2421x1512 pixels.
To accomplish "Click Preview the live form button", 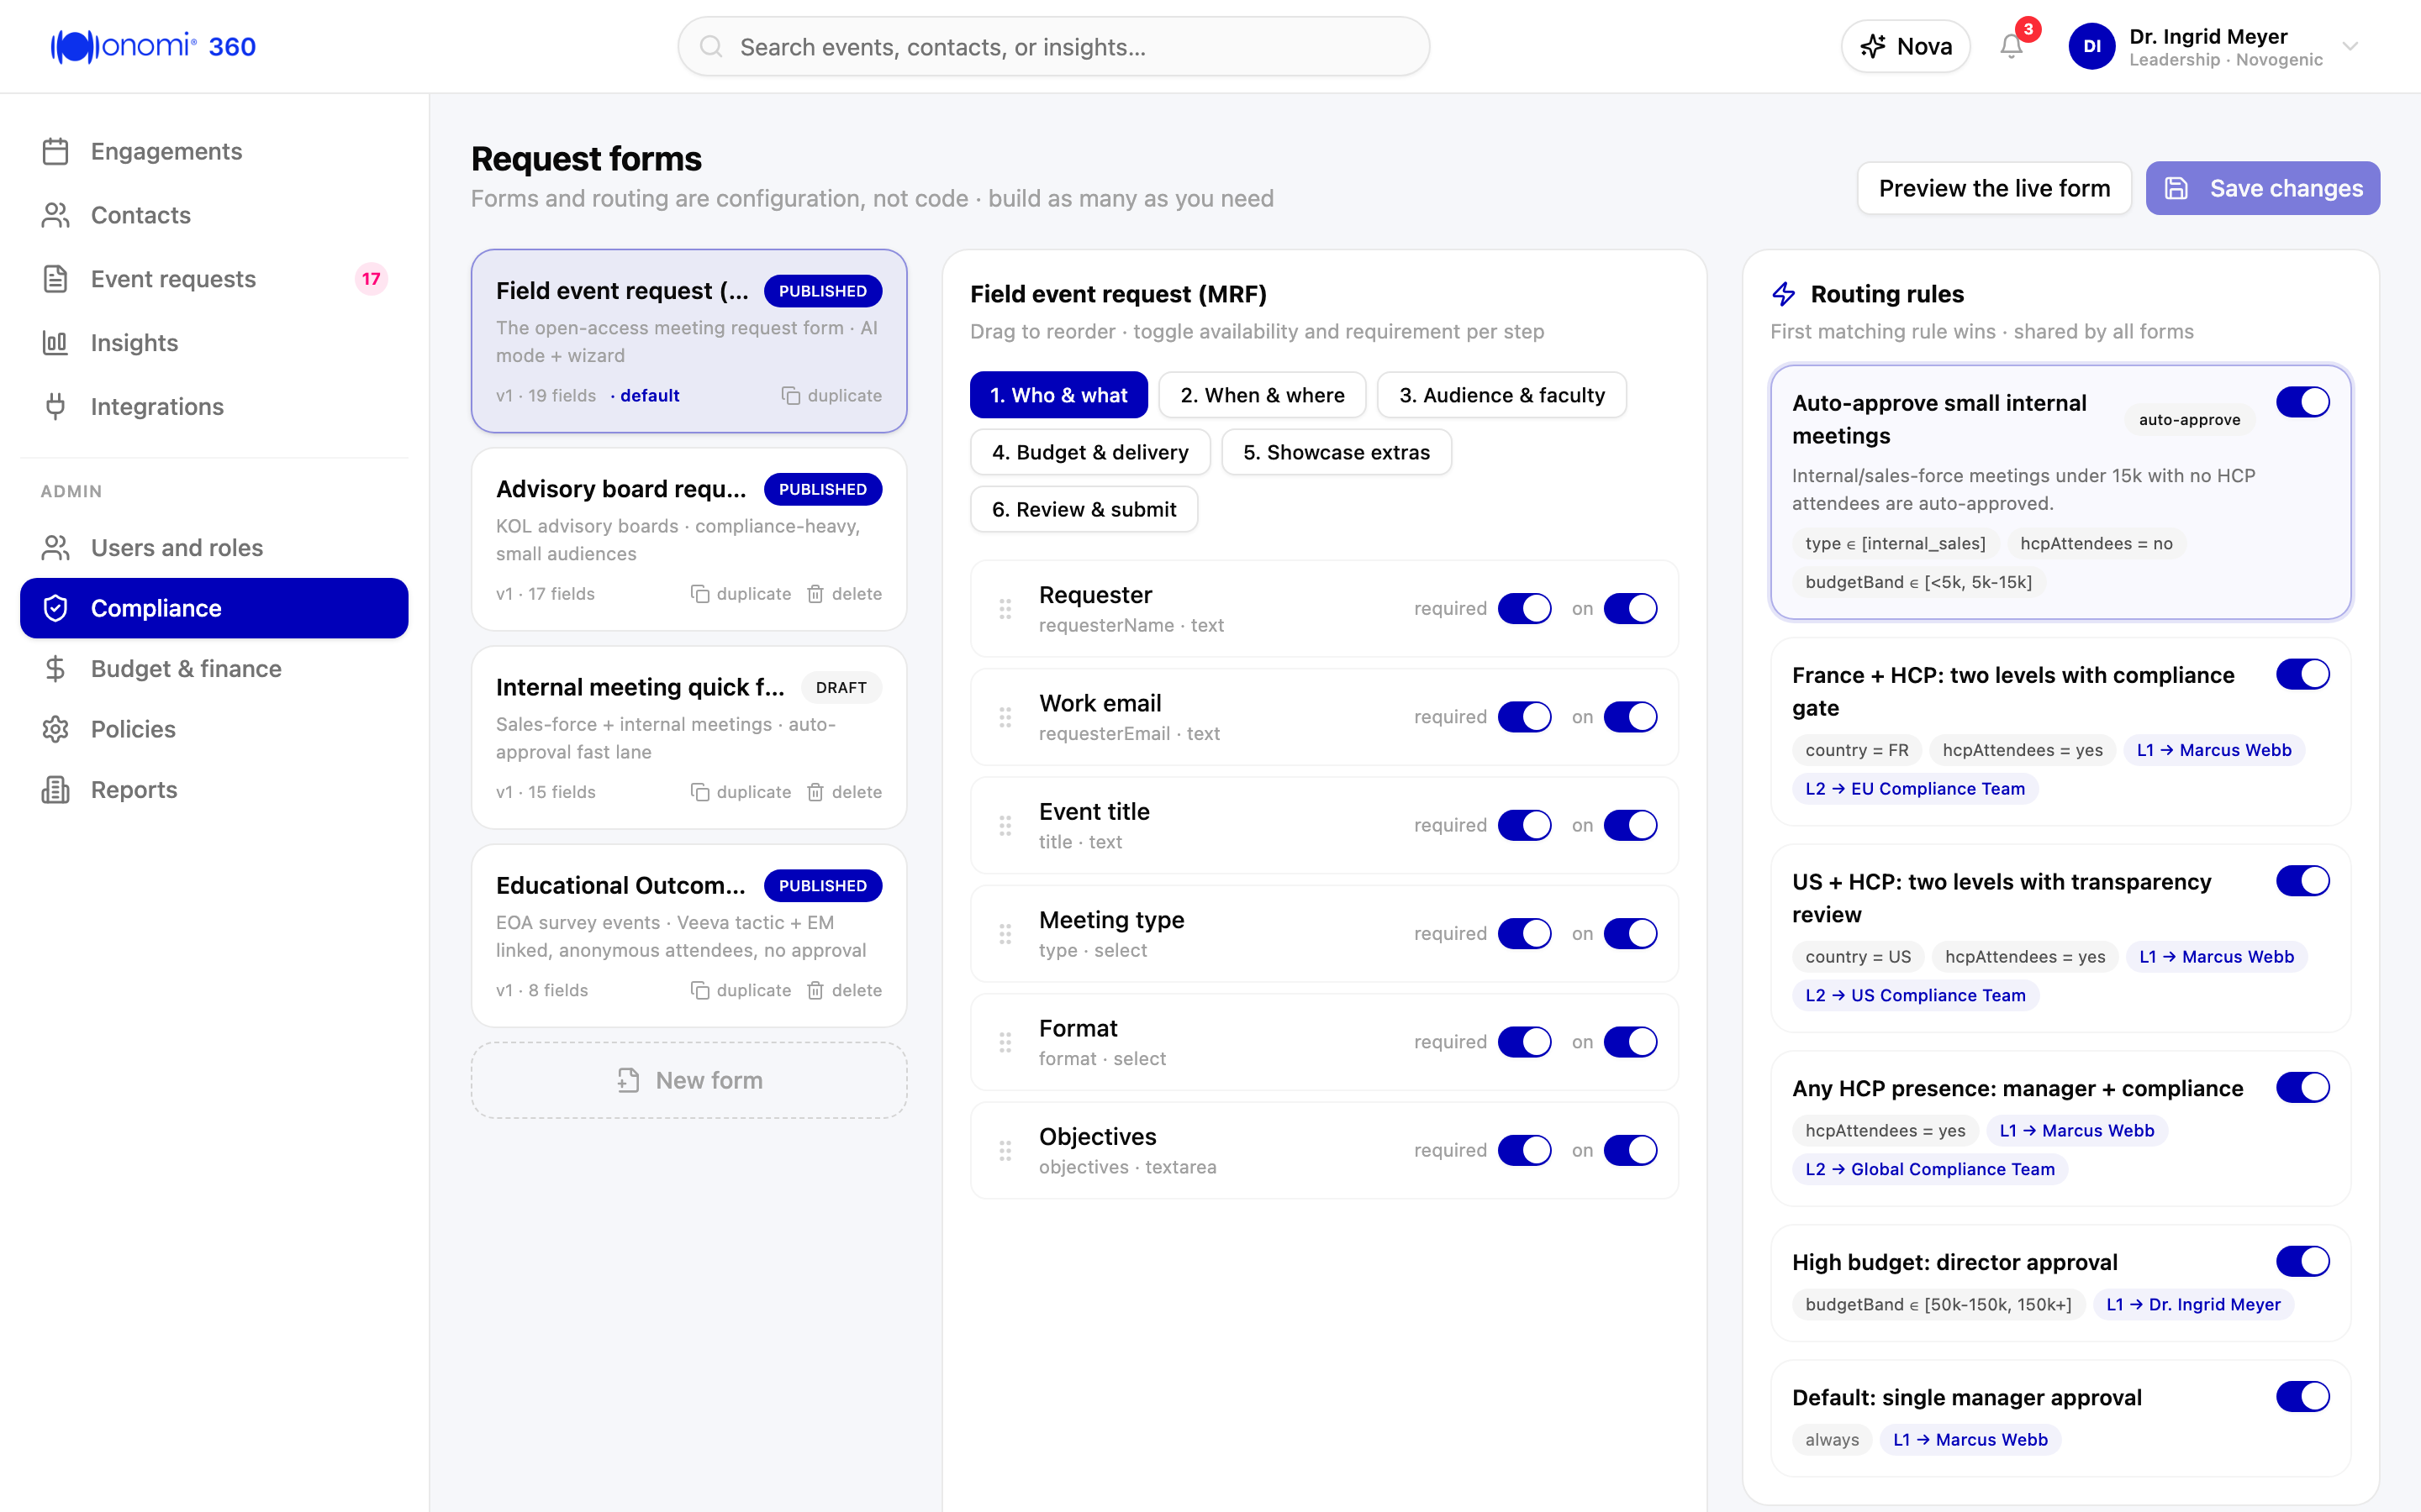I will (1994, 188).
